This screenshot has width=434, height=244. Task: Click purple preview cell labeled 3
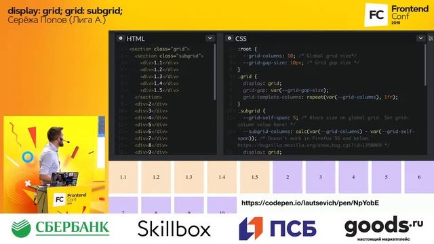click(x=321, y=177)
